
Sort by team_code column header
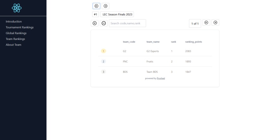[x=129, y=42]
